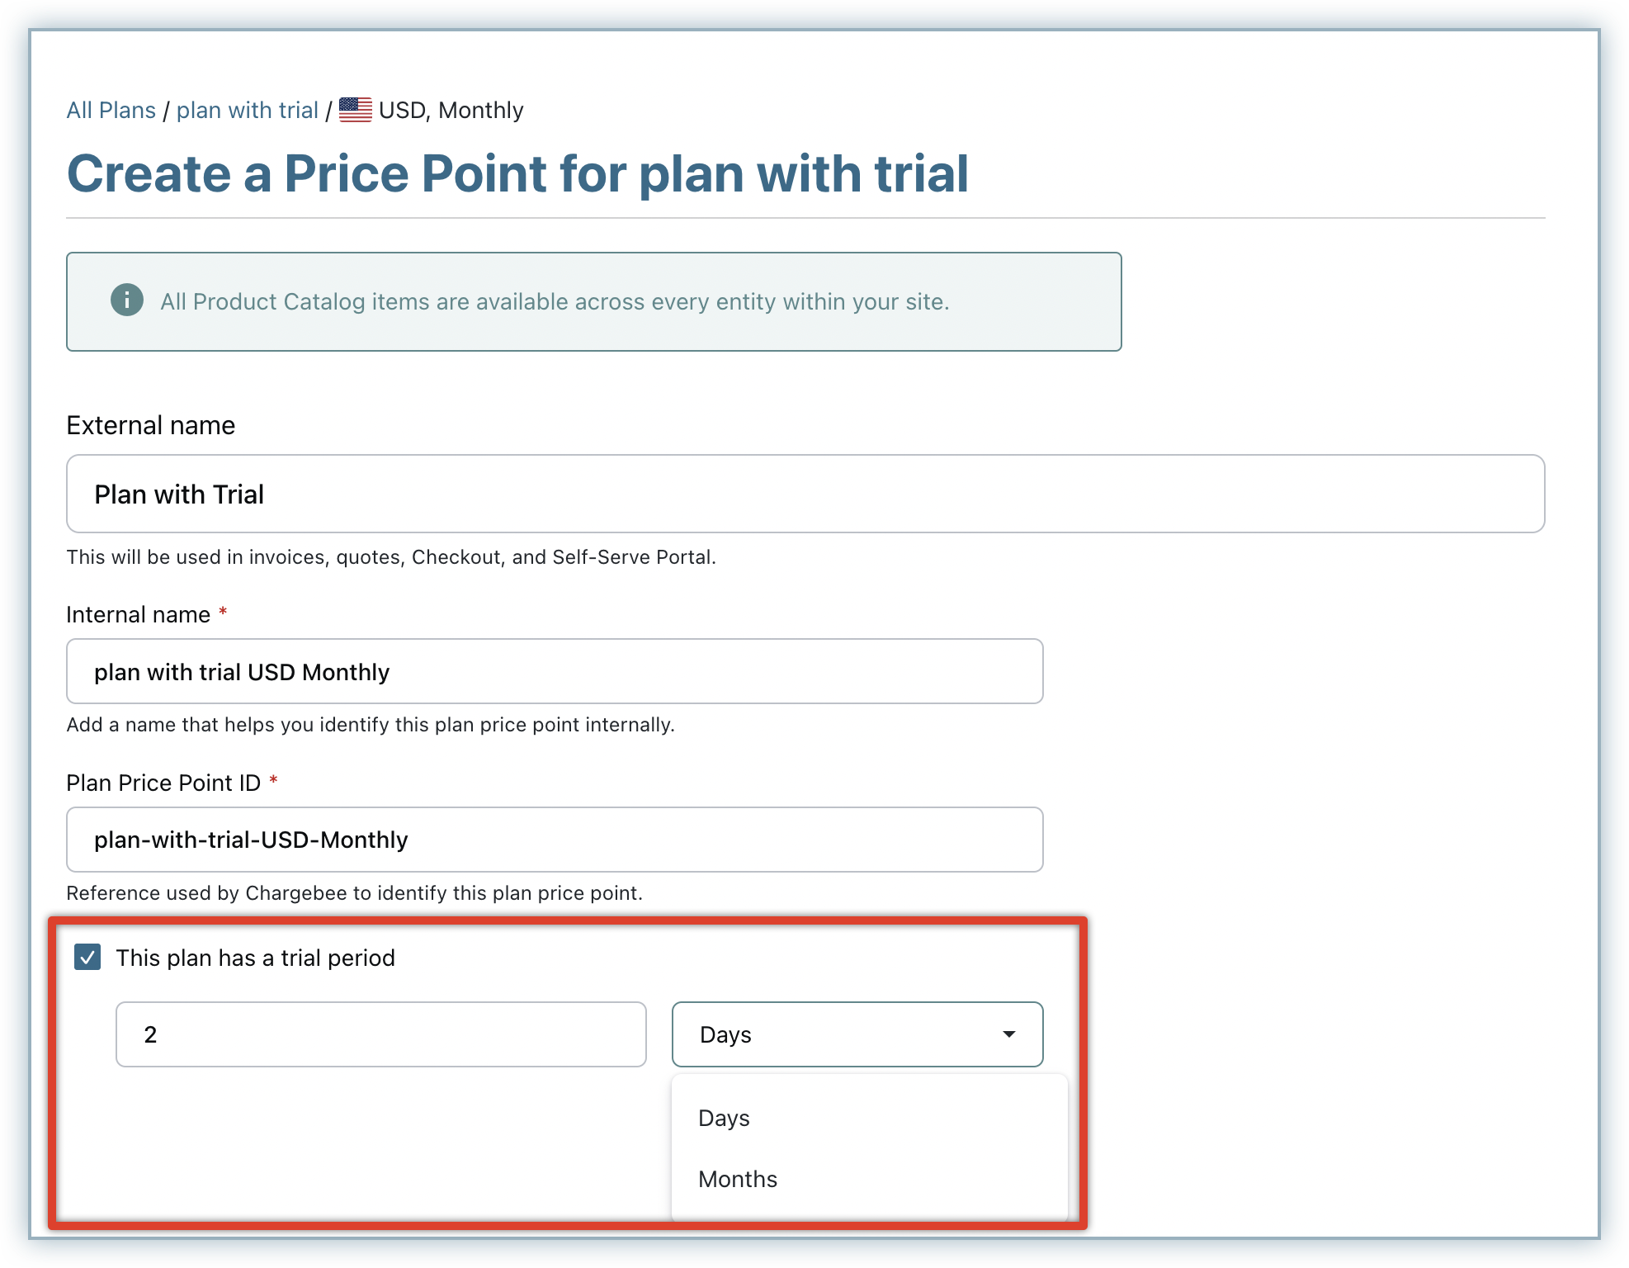Click the Product Catalog info banner message
Viewport: 1629px width, 1268px height.
(x=555, y=302)
